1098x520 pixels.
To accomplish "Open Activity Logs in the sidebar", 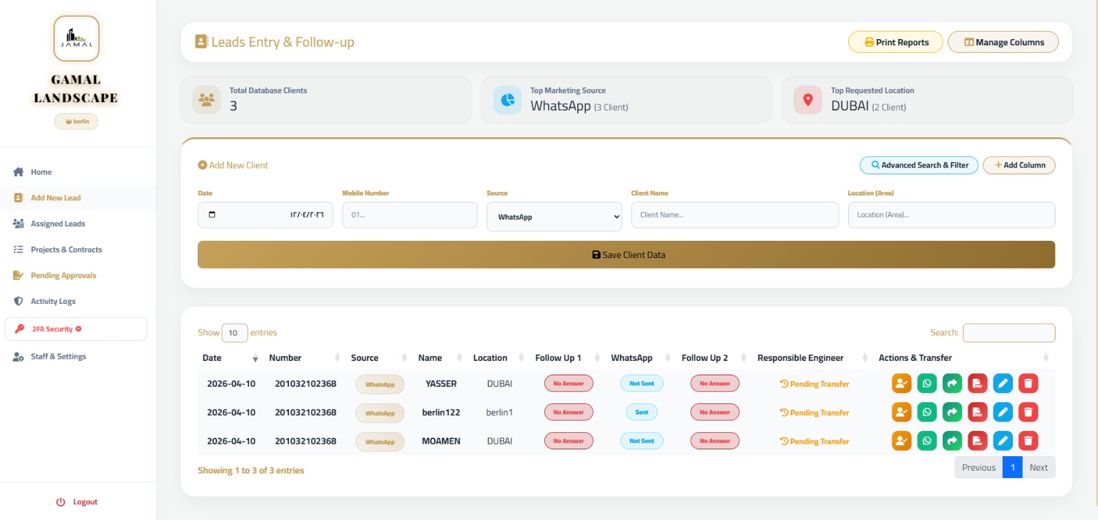I will point(53,301).
